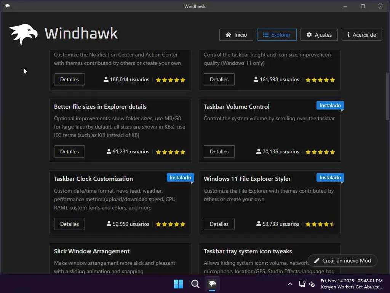The height and width of the screenshot is (293, 390).
Task: Create a new mod with Crear un nuevo Mod
Action: click(x=342, y=261)
